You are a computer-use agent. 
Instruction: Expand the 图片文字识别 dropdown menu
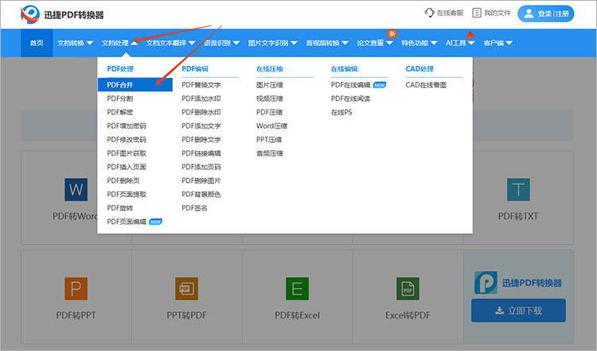point(272,43)
